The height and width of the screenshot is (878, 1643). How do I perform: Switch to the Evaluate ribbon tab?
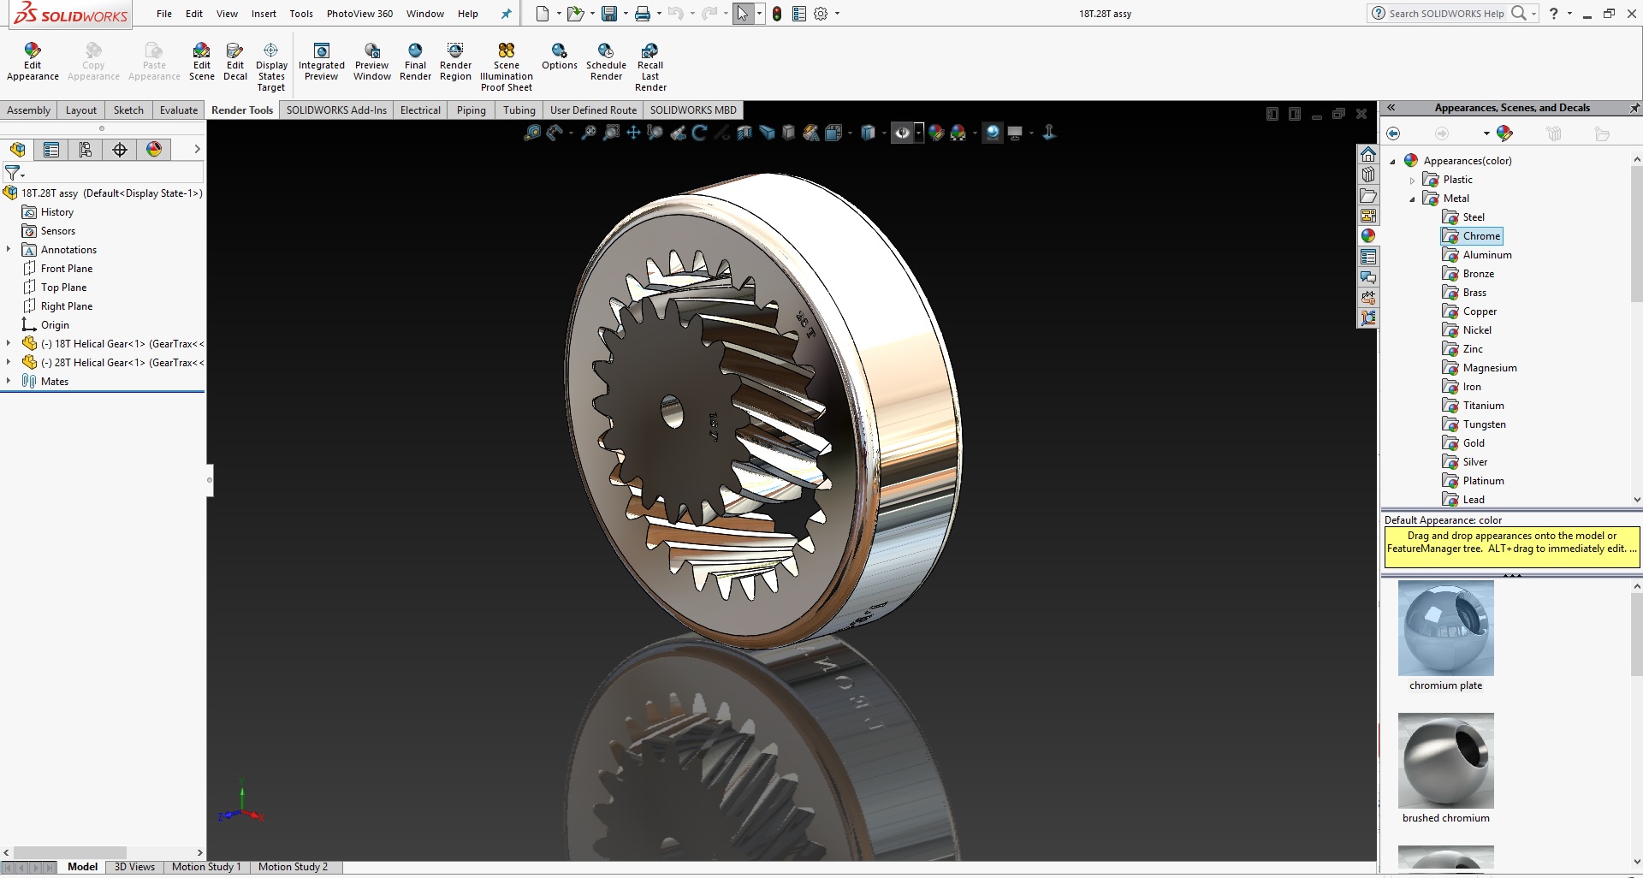pyautogui.click(x=179, y=110)
